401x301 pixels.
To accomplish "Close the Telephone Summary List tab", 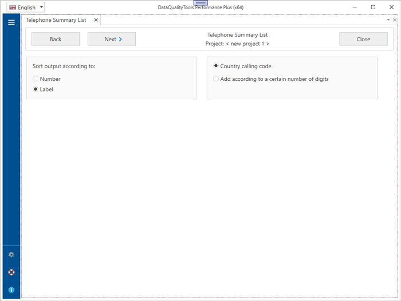I will [x=96, y=20].
